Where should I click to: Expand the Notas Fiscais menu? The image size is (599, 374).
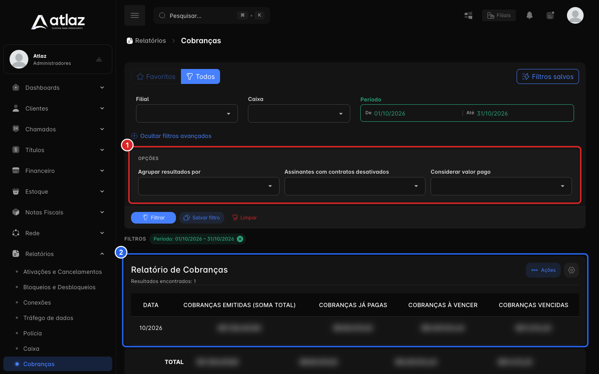(x=102, y=212)
